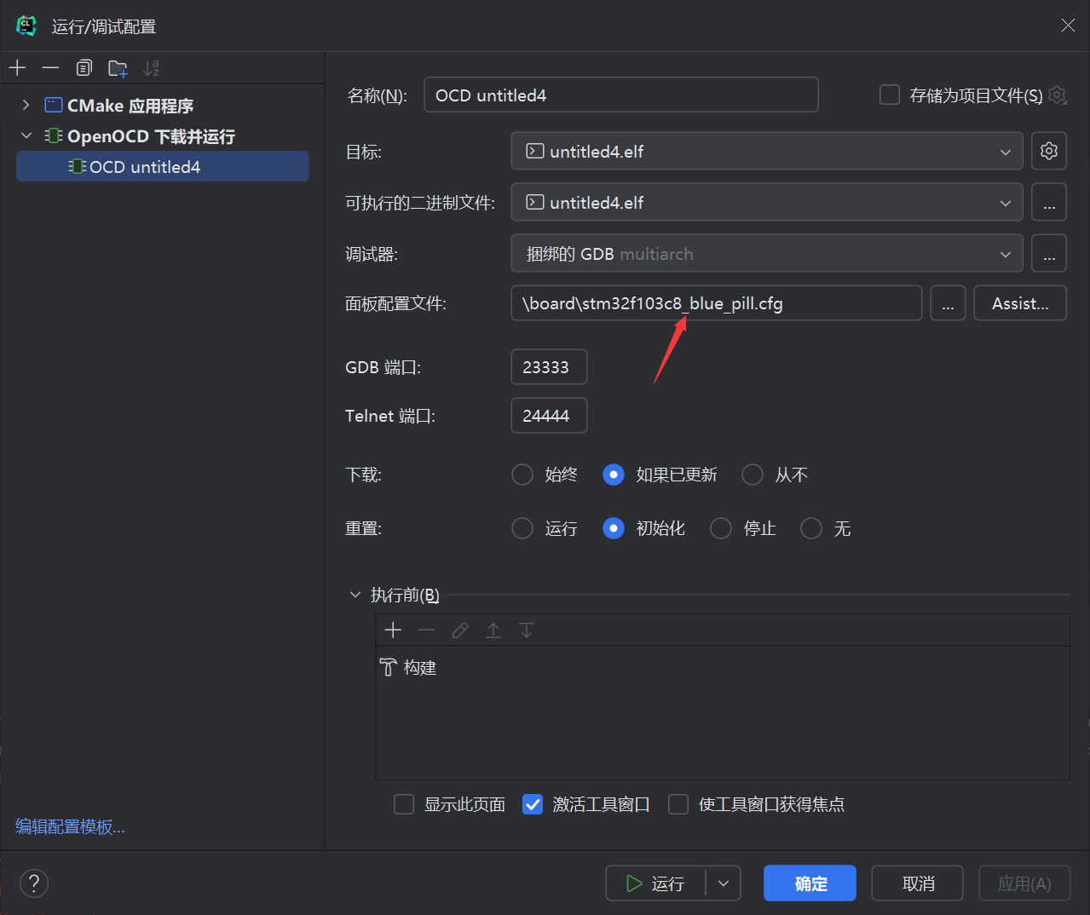Confirm with the 确定 button

(x=810, y=883)
